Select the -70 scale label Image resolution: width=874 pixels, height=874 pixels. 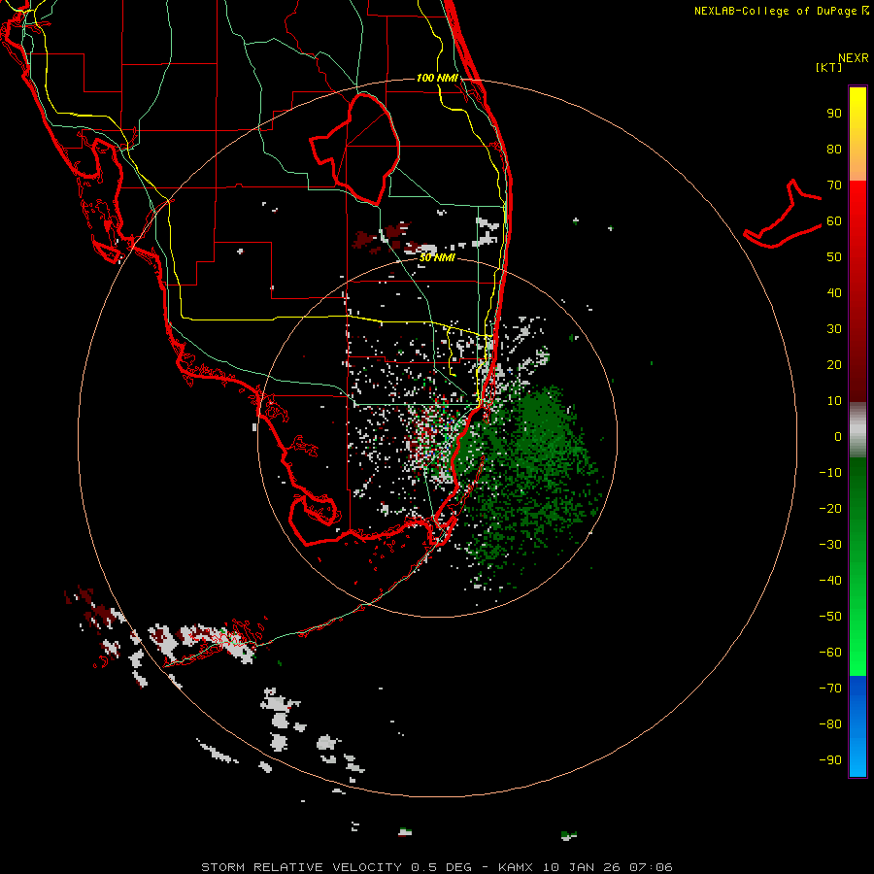pos(830,689)
